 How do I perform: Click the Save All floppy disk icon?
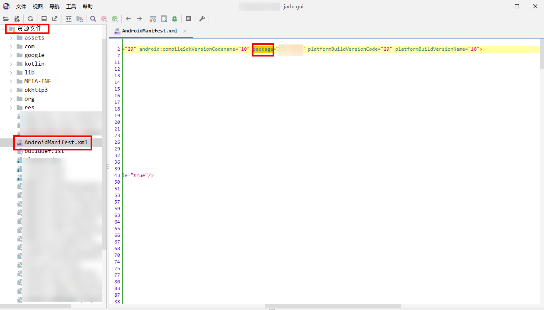point(44,19)
